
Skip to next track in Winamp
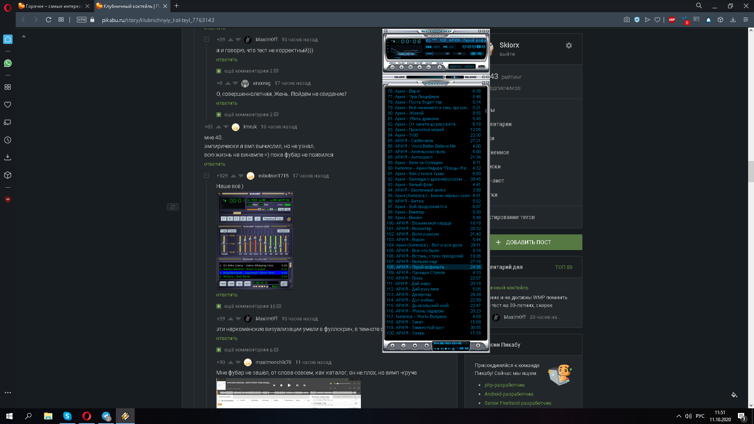pyautogui.click(x=428, y=67)
